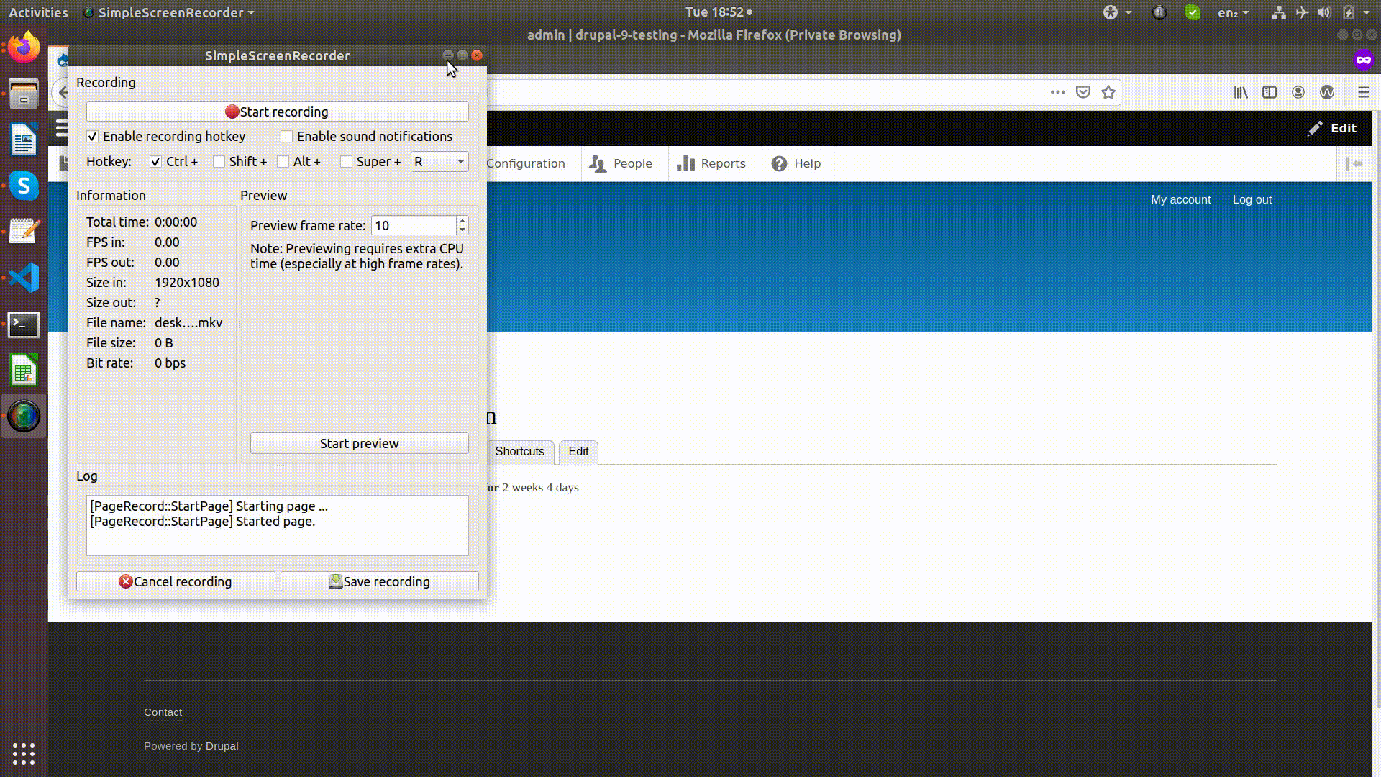Open Skype from the dock

coord(24,186)
